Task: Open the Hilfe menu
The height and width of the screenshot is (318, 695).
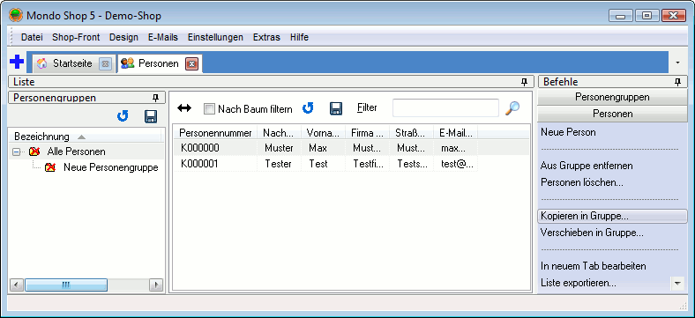Action: 299,37
